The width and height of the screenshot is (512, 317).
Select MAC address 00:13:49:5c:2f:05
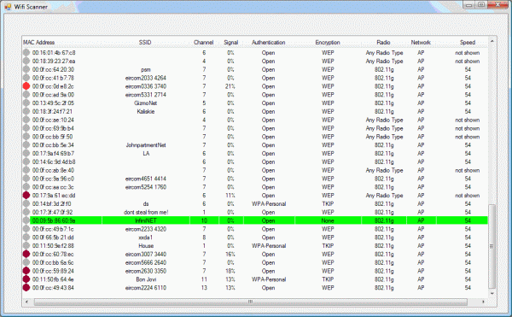click(x=53, y=103)
